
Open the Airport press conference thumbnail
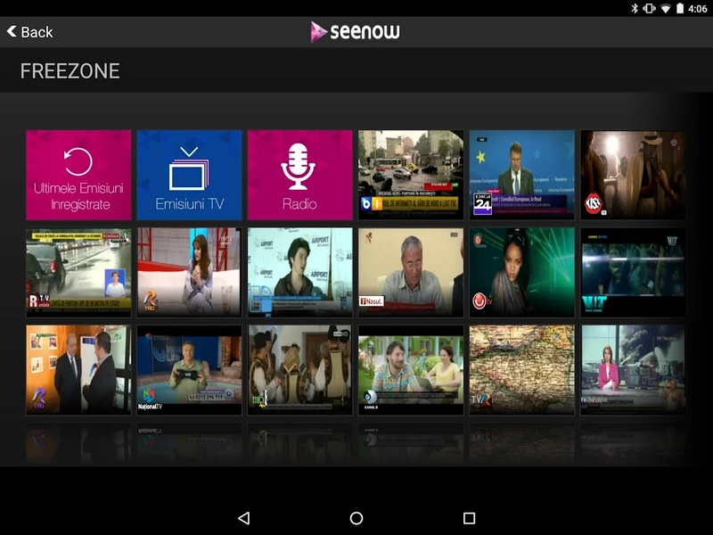click(300, 273)
